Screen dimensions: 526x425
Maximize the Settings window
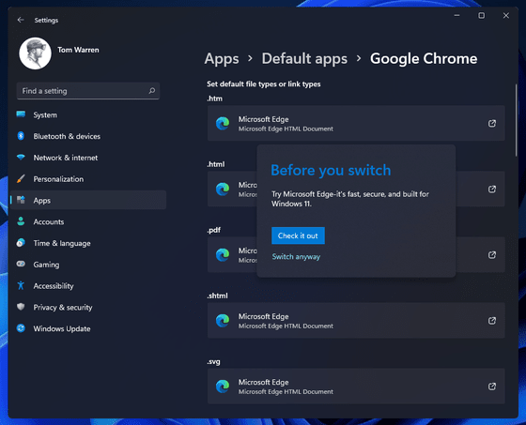coord(481,15)
